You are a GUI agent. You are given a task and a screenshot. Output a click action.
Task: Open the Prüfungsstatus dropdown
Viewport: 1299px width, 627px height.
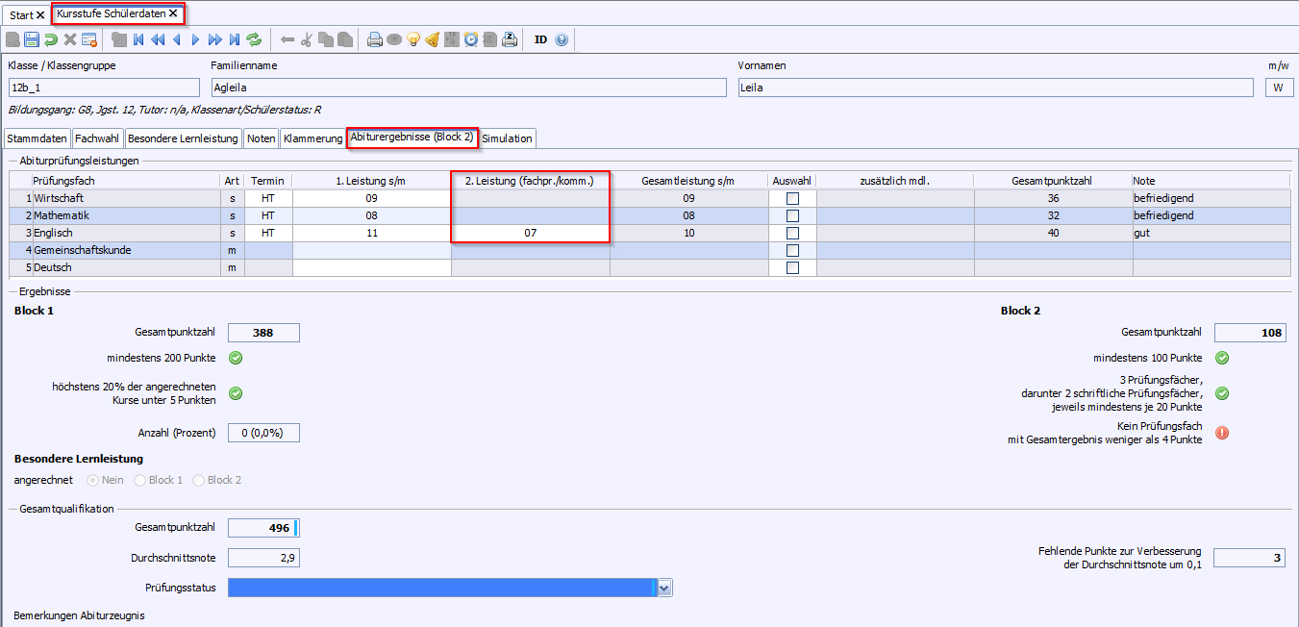[664, 588]
